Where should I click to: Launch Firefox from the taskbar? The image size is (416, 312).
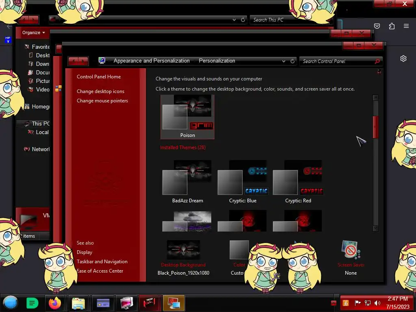point(55,303)
